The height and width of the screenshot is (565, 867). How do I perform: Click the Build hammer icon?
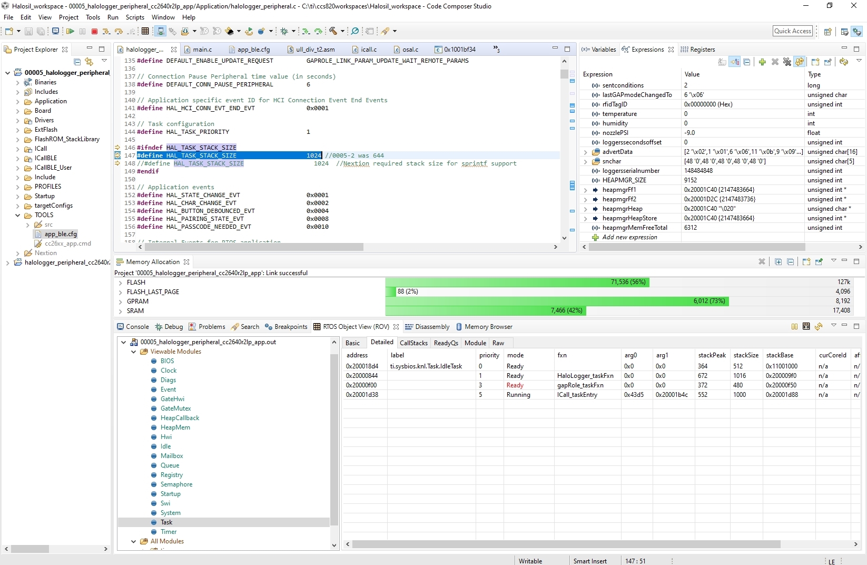[333, 32]
